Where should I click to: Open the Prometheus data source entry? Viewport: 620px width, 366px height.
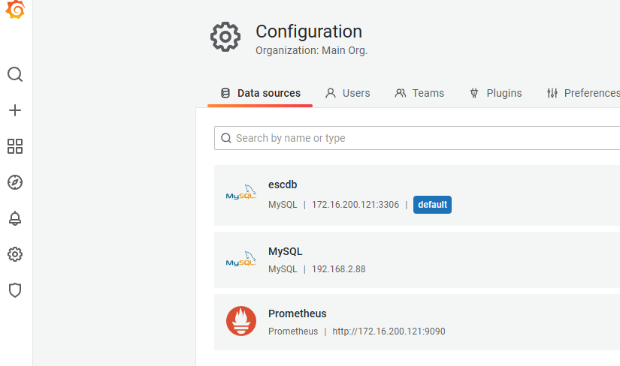(297, 313)
